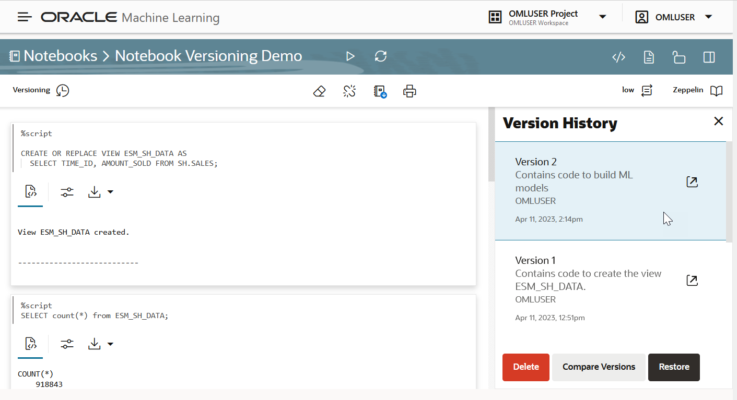Toggle the side panel layout icon
The width and height of the screenshot is (737, 400).
[709, 57]
